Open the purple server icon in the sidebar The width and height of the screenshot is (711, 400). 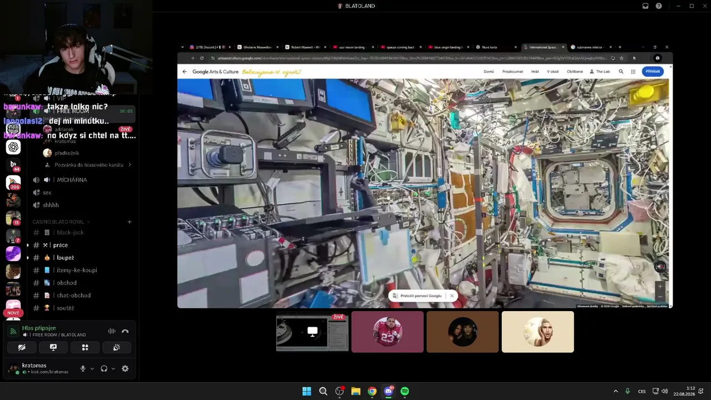[13, 254]
